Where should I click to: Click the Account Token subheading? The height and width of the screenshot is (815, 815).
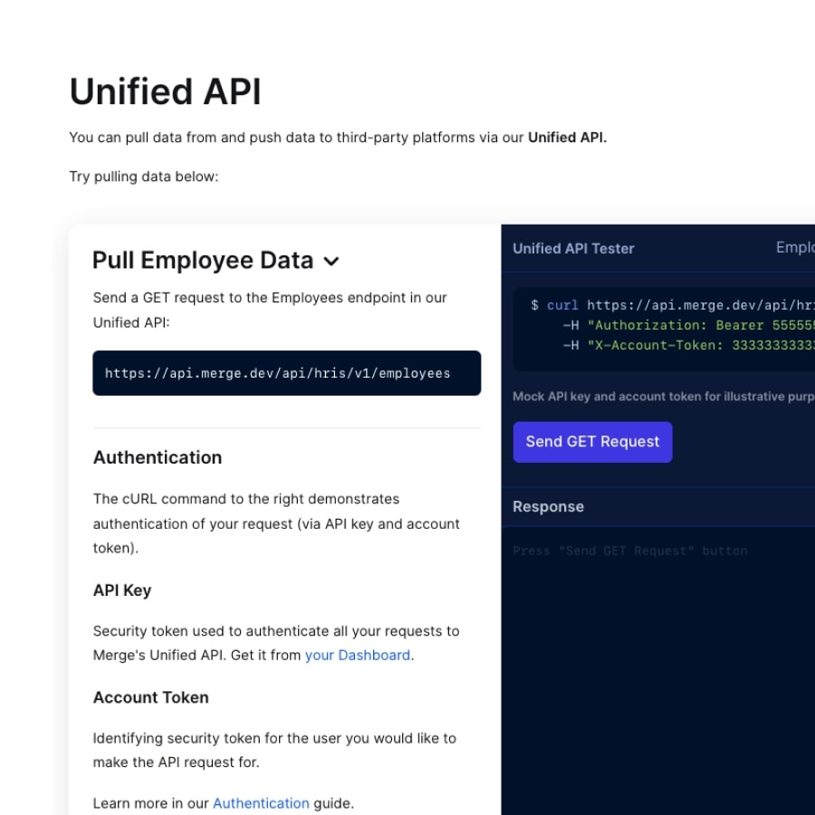click(x=150, y=697)
